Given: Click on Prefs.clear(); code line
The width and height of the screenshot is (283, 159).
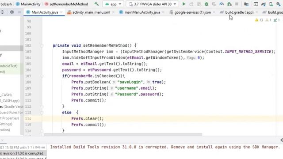Looking at the screenshot, I should pyautogui.click(x=88, y=119).
